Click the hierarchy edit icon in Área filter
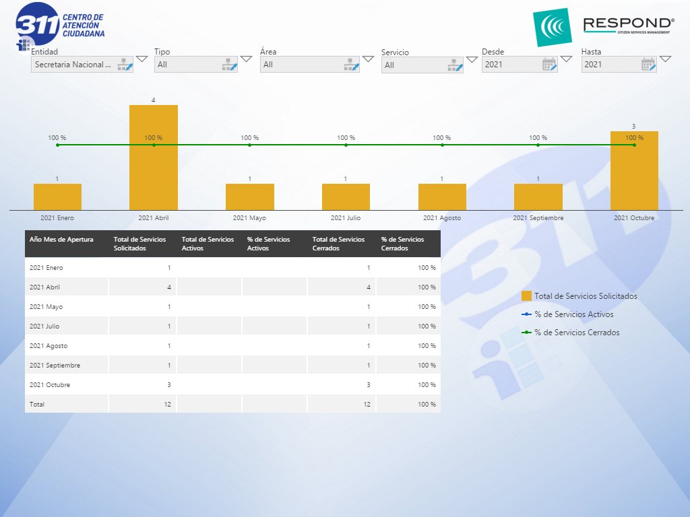 click(352, 65)
